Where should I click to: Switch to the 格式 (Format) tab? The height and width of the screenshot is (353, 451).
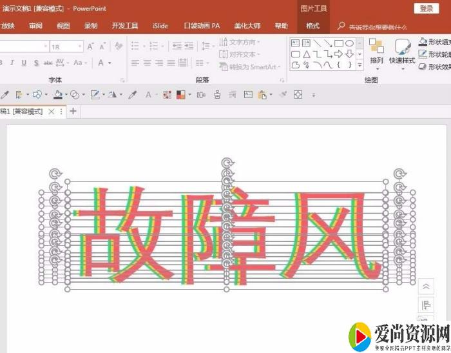pos(313,26)
